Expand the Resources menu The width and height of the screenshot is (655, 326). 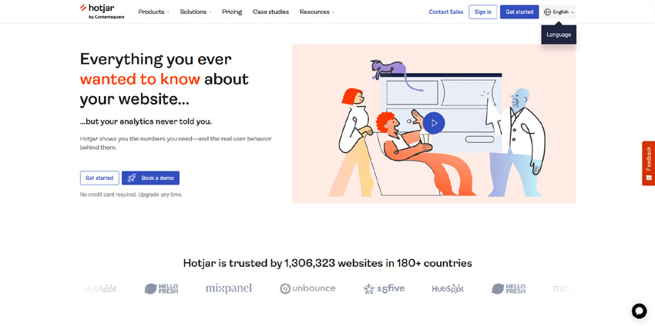point(317,12)
